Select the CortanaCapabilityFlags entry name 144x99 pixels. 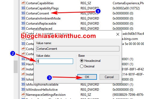42,8
